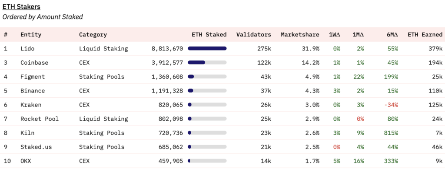This screenshot has height=169, width=445.
Task: Click the Staked.us entity name
Action: [x=36, y=147]
